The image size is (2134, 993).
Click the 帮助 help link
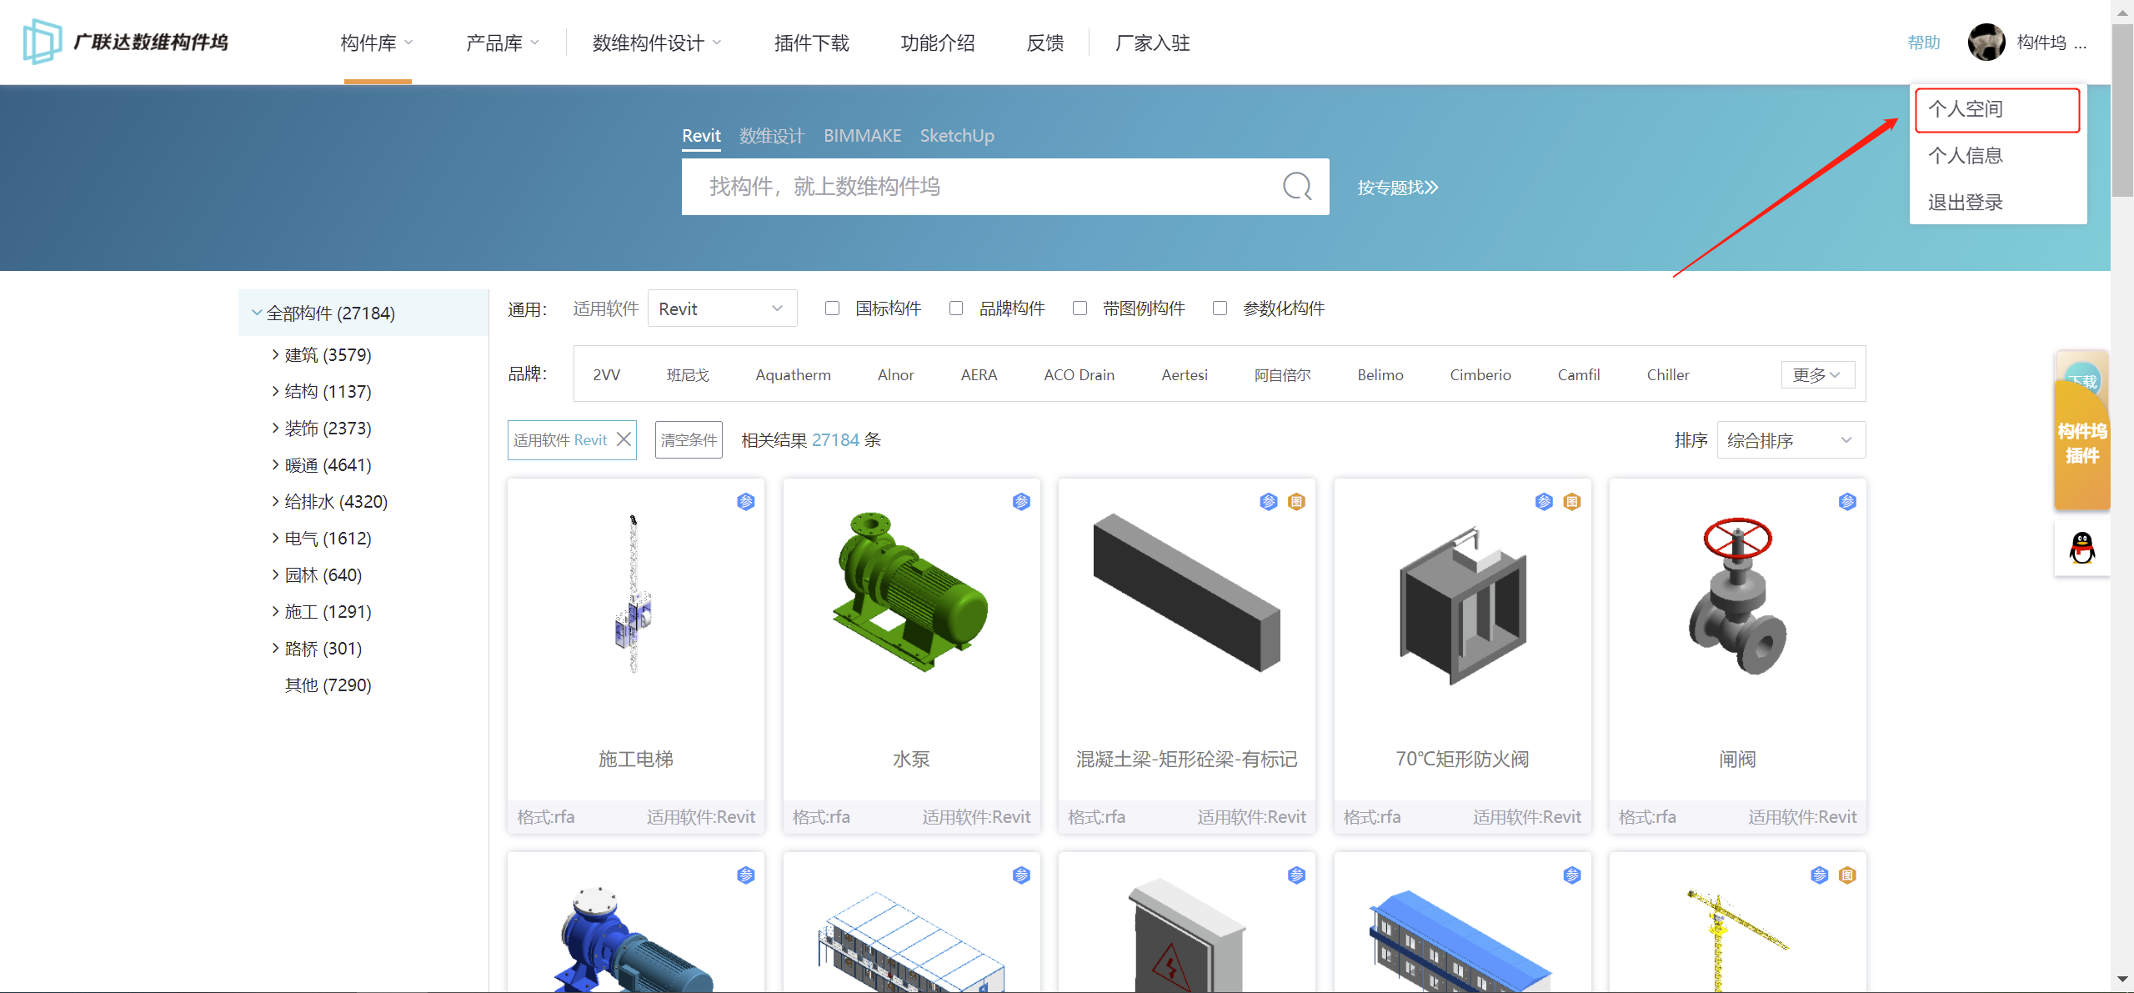coord(1924,43)
